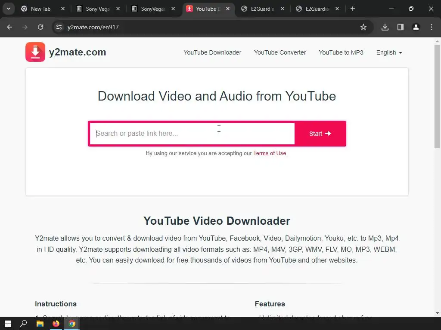Click the Start button

[x=320, y=134]
